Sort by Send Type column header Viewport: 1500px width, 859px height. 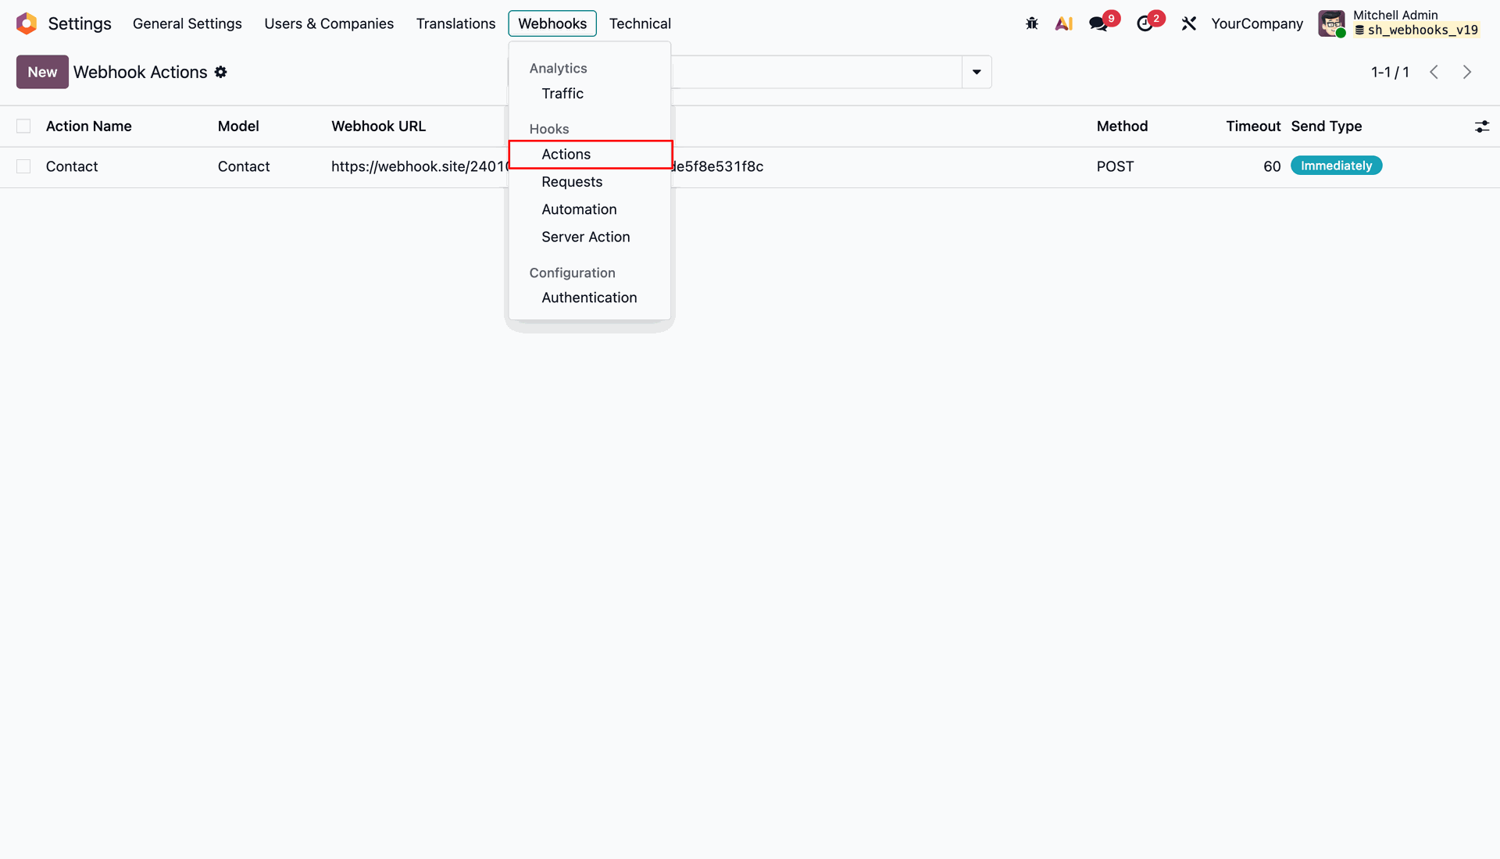tap(1326, 127)
